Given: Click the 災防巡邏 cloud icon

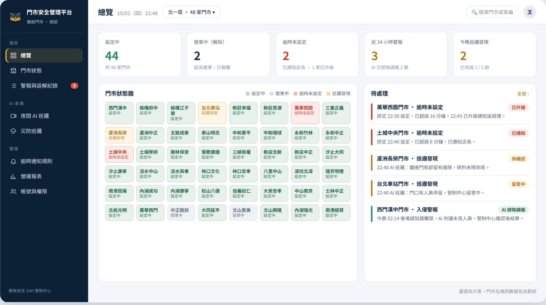Looking at the screenshot, I should (x=13, y=131).
